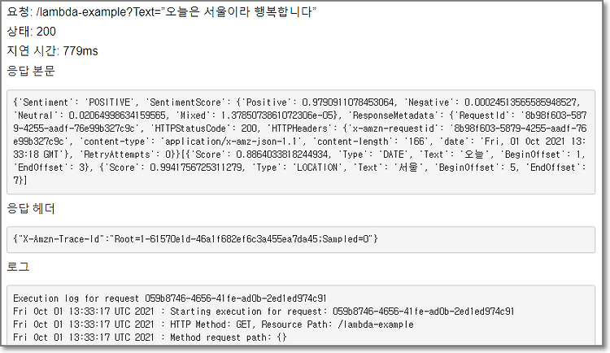Viewport: 610px width, 353px height.
Task: Click the response body line starting with 'Sentiment': 'POSITIVE'
Action: [x=296, y=102]
